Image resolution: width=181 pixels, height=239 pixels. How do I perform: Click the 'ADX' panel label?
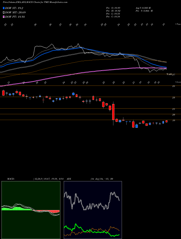(69, 179)
